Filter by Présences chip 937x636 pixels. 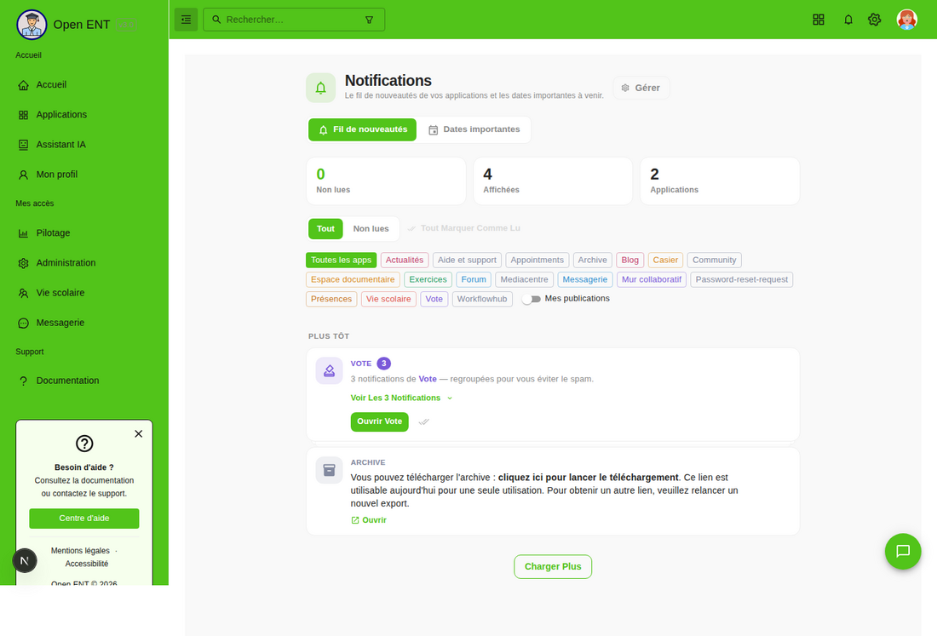[x=331, y=299]
